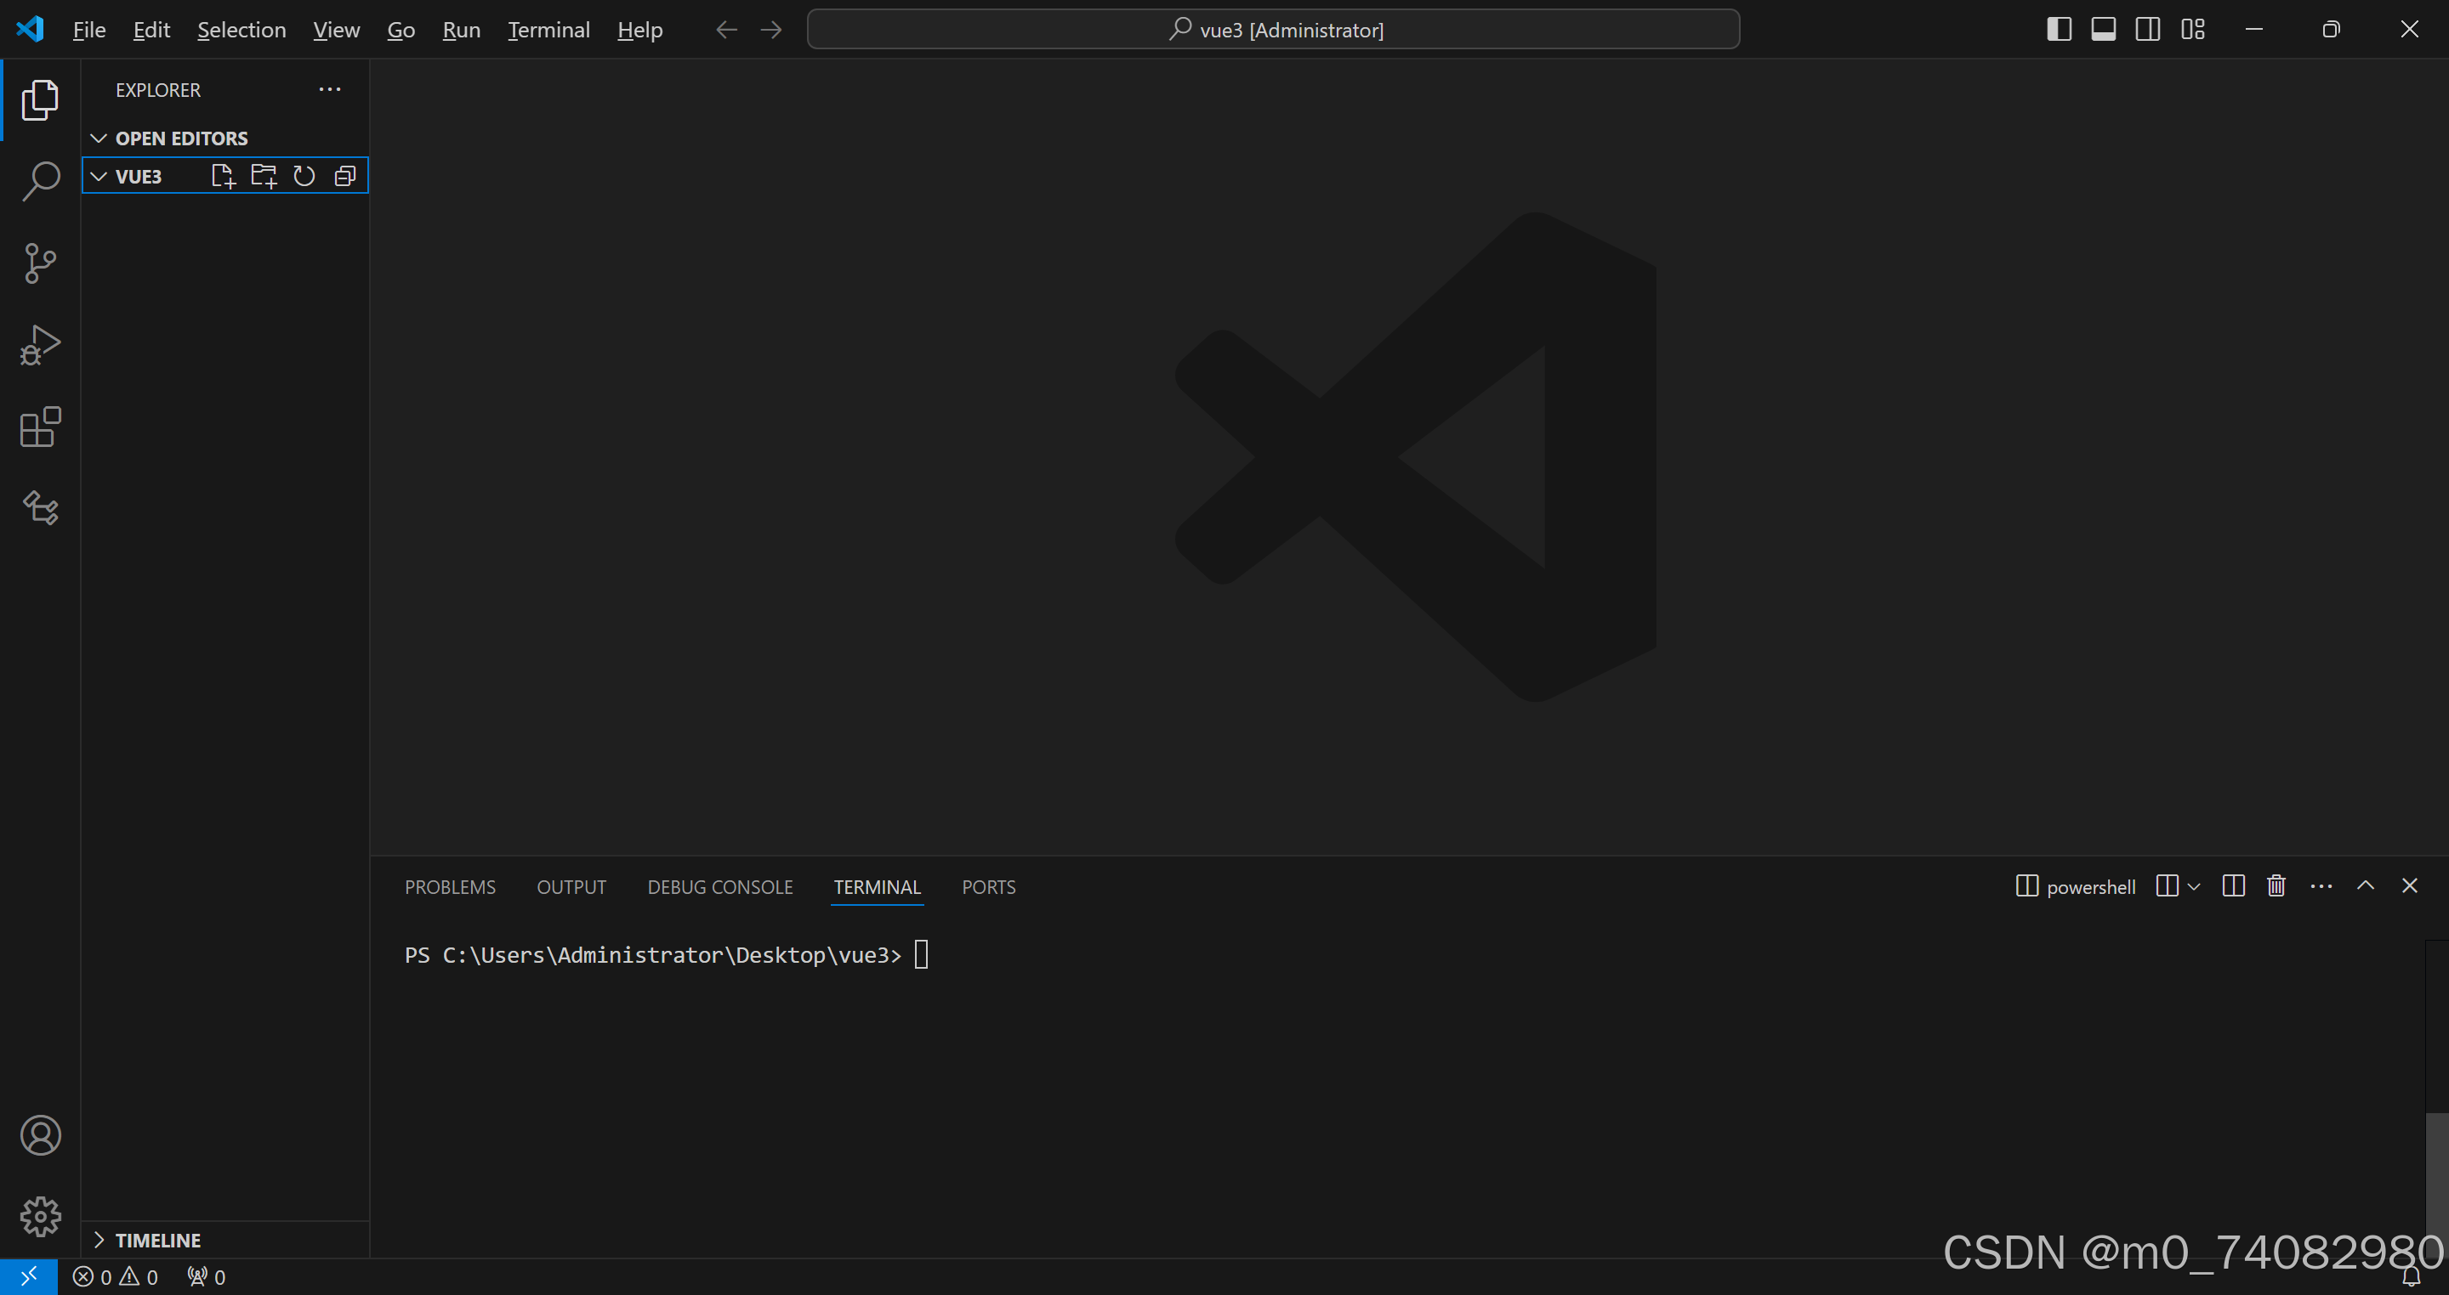This screenshot has height=1295, width=2449.
Task: Click the New File icon in VUE3 folder
Action: (223, 177)
